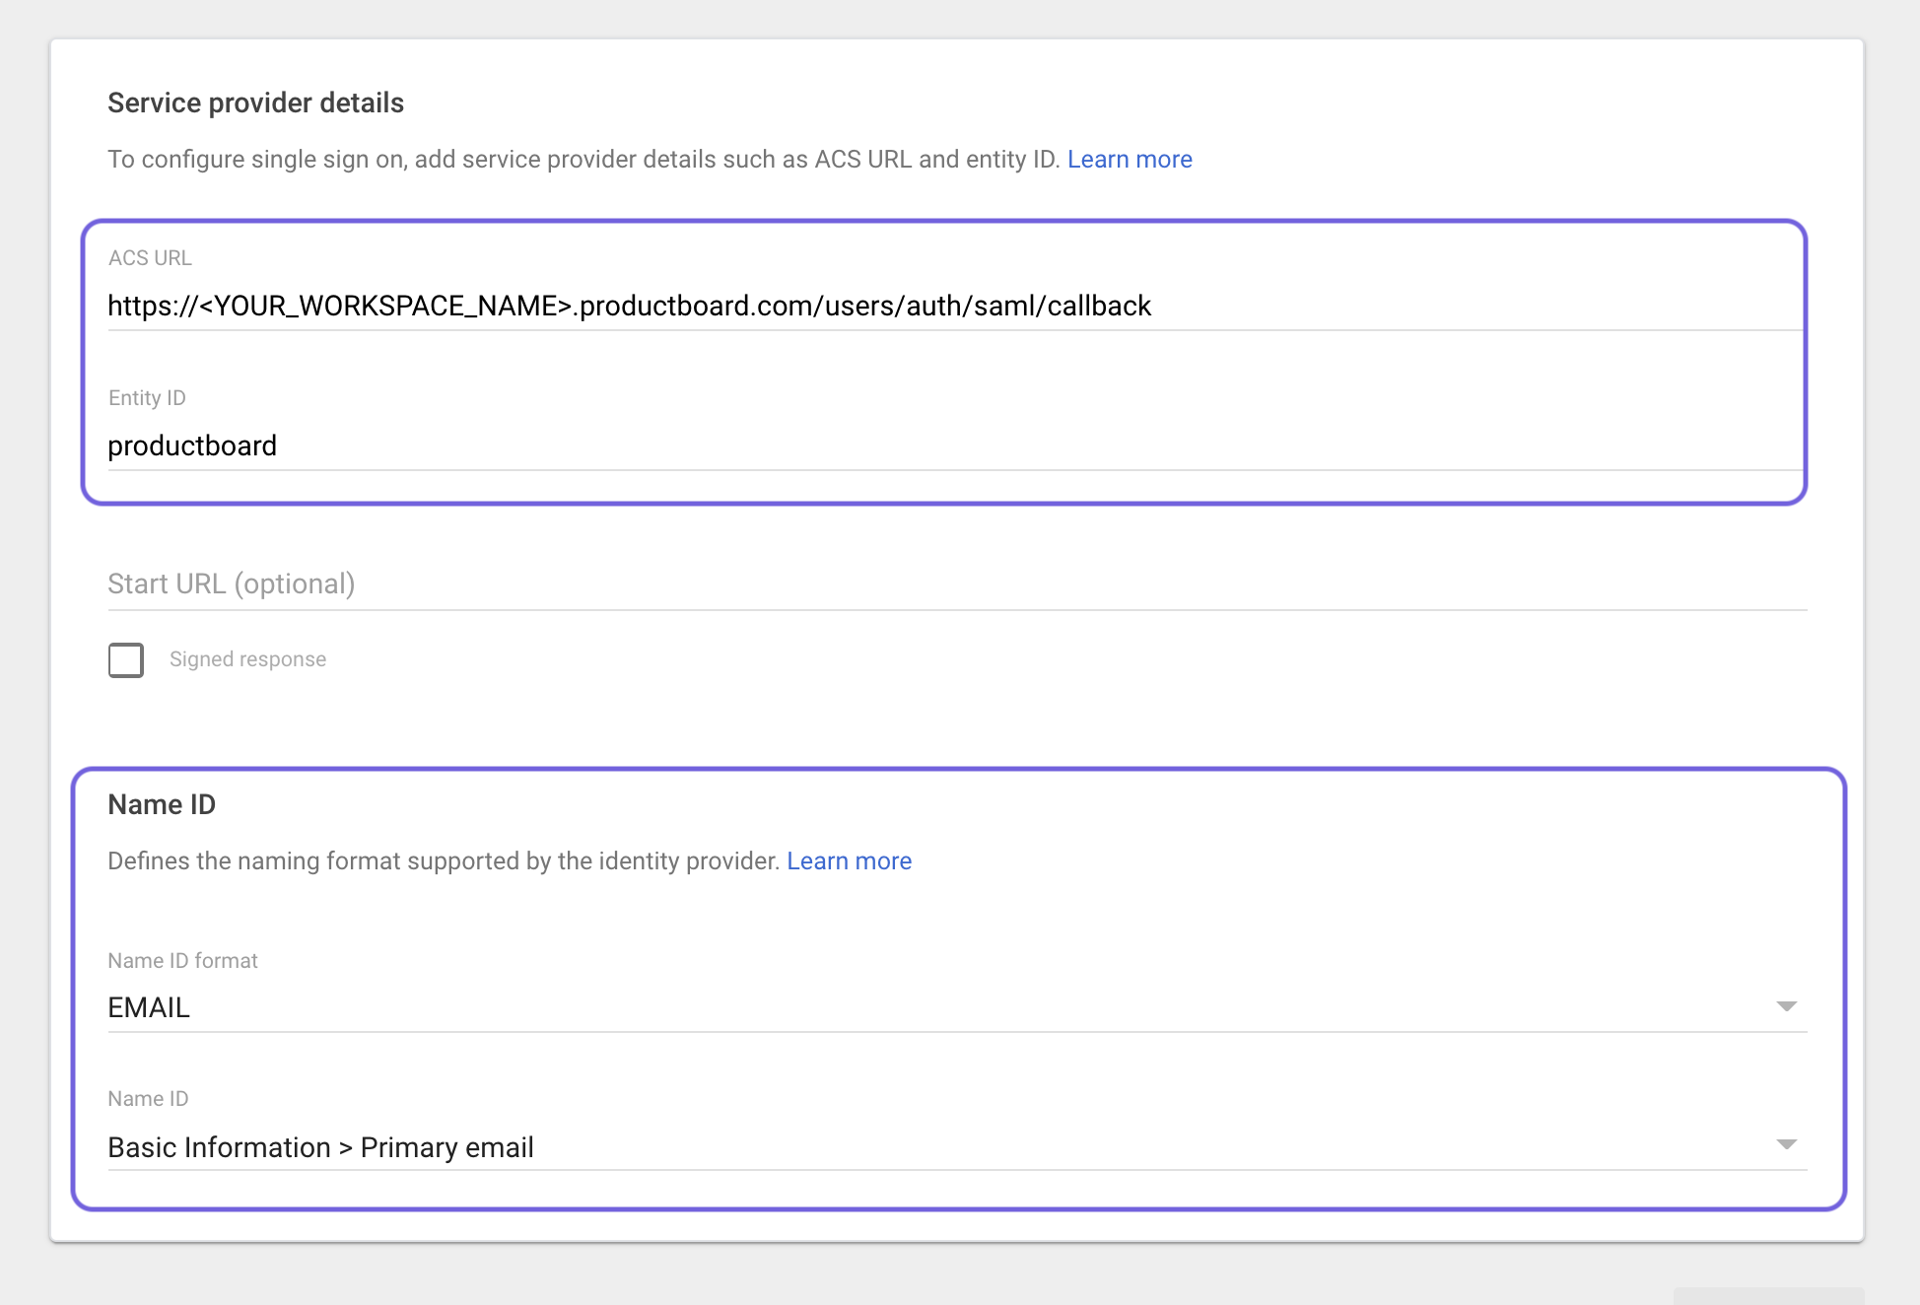1920x1305 pixels.
Task: Open Learn more link in Name ID section
Action: (849, 861)
